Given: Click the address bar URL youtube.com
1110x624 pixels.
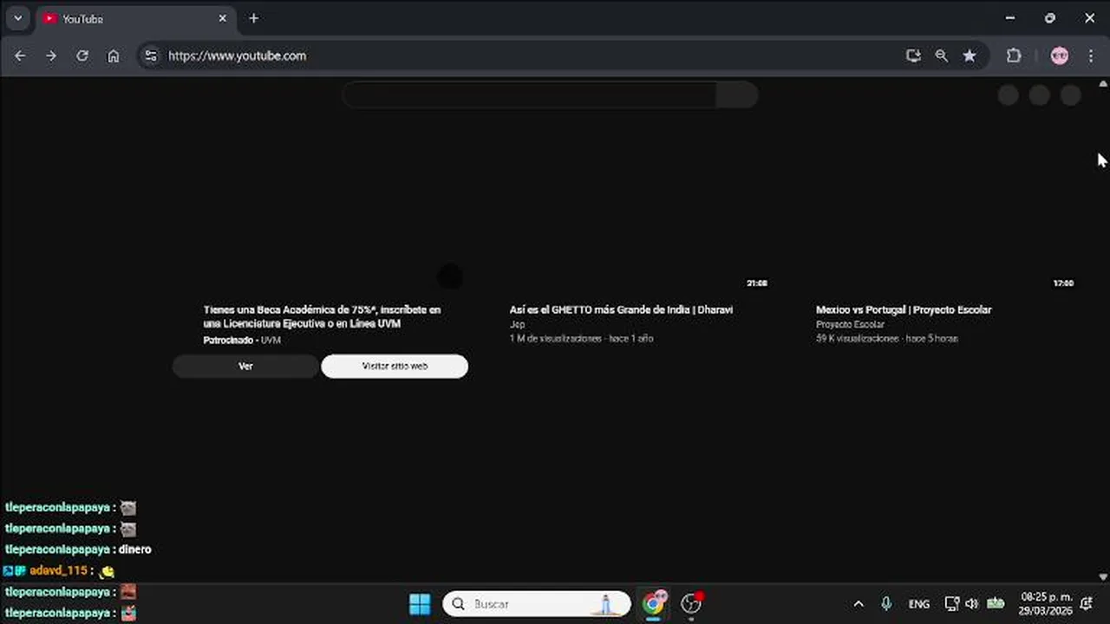Looking at the screenshot, I should 237,55.
